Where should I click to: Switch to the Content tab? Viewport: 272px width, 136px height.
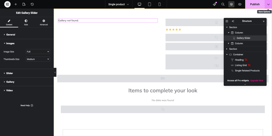pyautogui.click(x=9, y=23)
